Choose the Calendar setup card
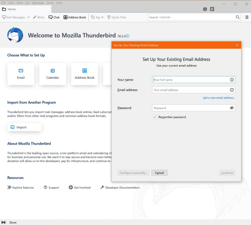The width and height of the screenshot is (251, 225). [53, 74]
